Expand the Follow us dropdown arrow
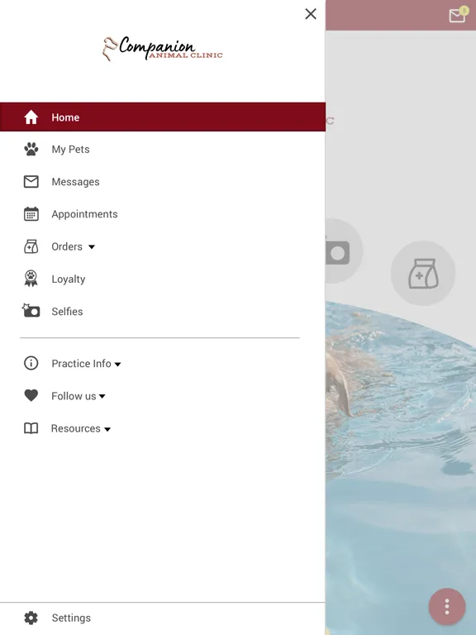The width and height of the screenshot is (476, 635). 102,397
